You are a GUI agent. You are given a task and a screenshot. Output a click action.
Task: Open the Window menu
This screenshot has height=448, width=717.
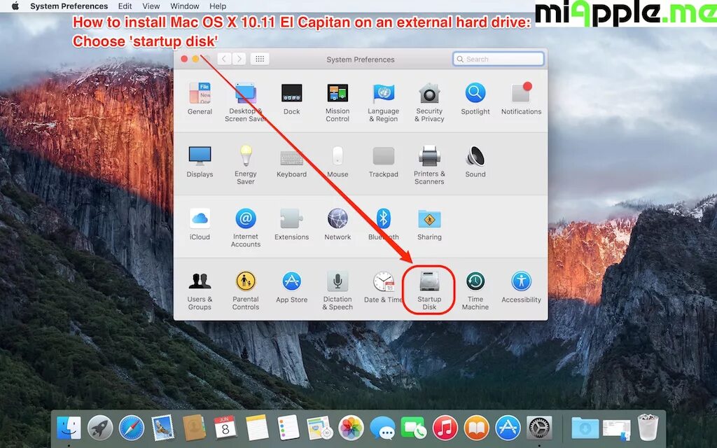coord(184,6)
